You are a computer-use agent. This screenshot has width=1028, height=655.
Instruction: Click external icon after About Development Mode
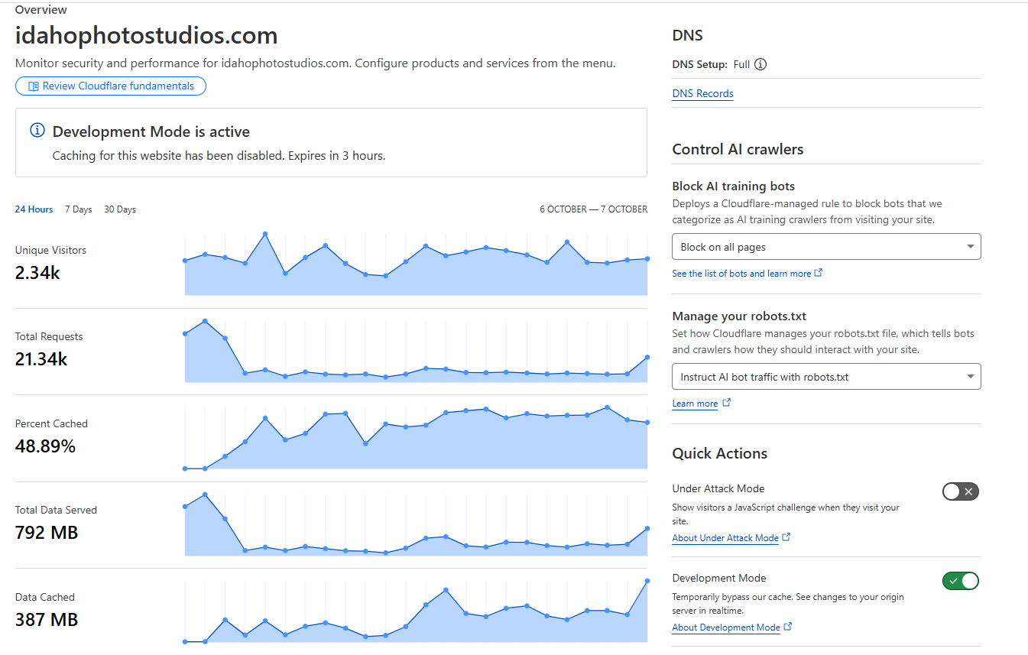click(x=788, y=627)
